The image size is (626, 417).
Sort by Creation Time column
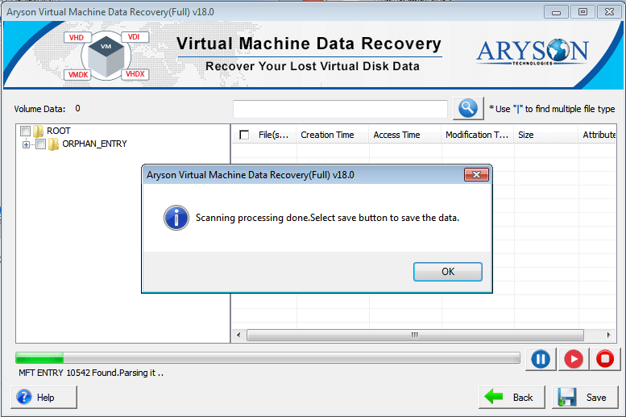(333, 135)
